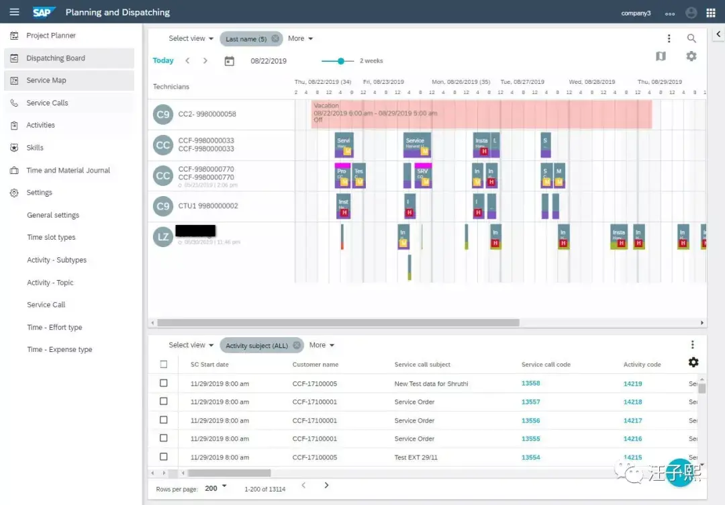The width and height of the screenshot is (725, 505).
Task: Jump to Today on the board
Action: click(163, 60)
